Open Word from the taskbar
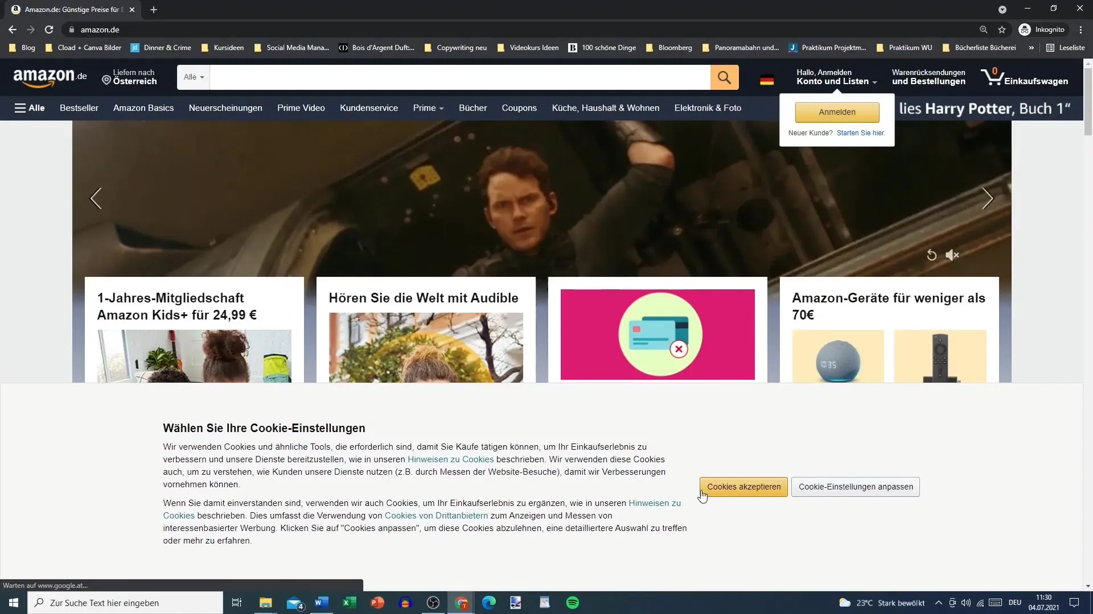This screenshot has height=614, width=1093. pos(322,603)
